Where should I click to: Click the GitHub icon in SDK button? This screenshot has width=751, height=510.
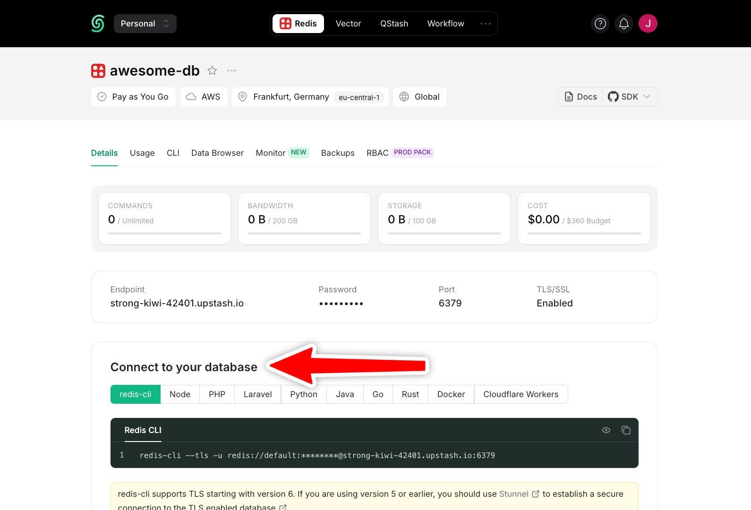613,97
